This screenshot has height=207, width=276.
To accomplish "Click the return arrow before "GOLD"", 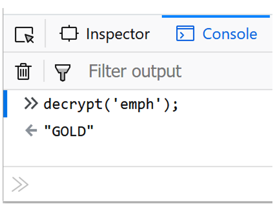I will 31,131.
